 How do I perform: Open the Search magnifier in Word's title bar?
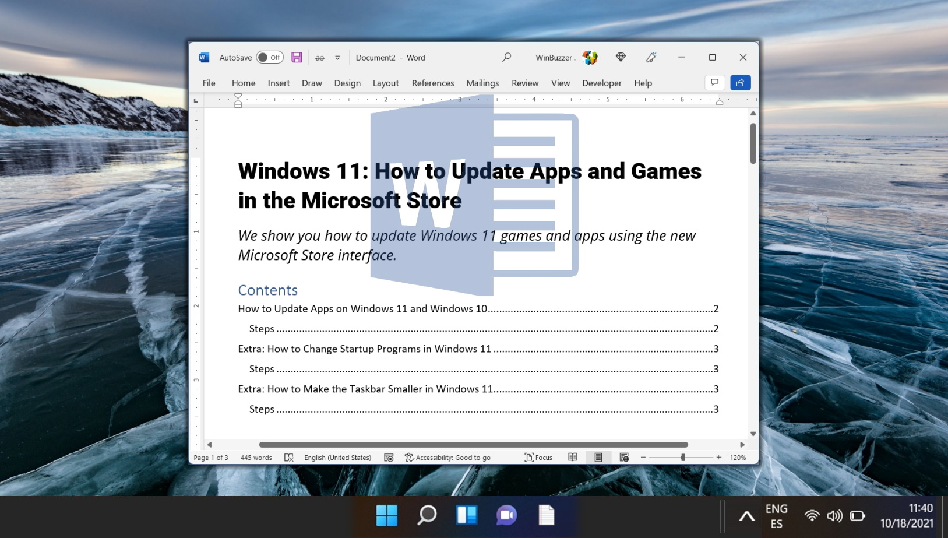506,57
